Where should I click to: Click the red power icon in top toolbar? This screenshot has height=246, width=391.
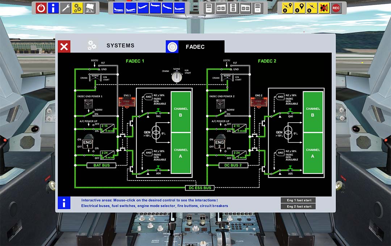(x=41, y=8)
